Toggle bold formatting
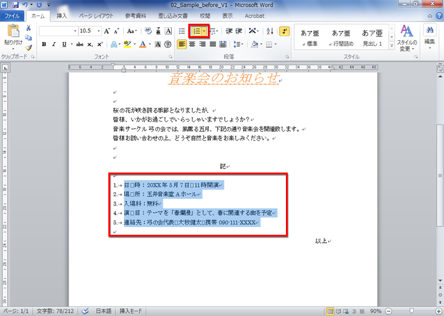 pyautogui.click(x=44, y=44)
